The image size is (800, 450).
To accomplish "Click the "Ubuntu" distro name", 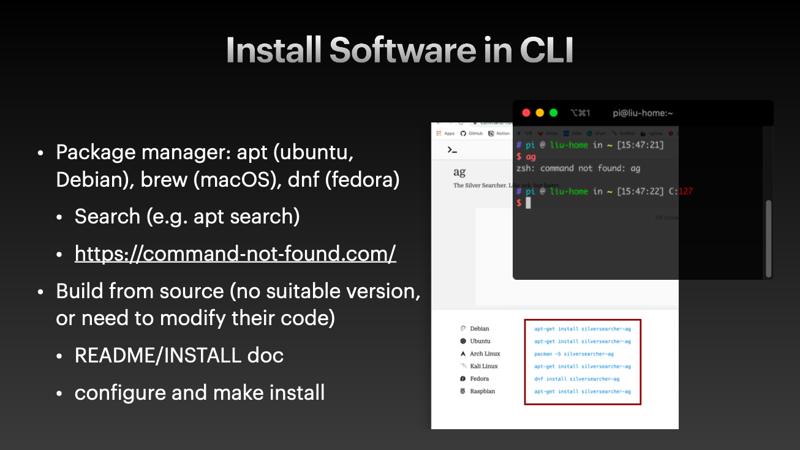I will coord(480,341).
